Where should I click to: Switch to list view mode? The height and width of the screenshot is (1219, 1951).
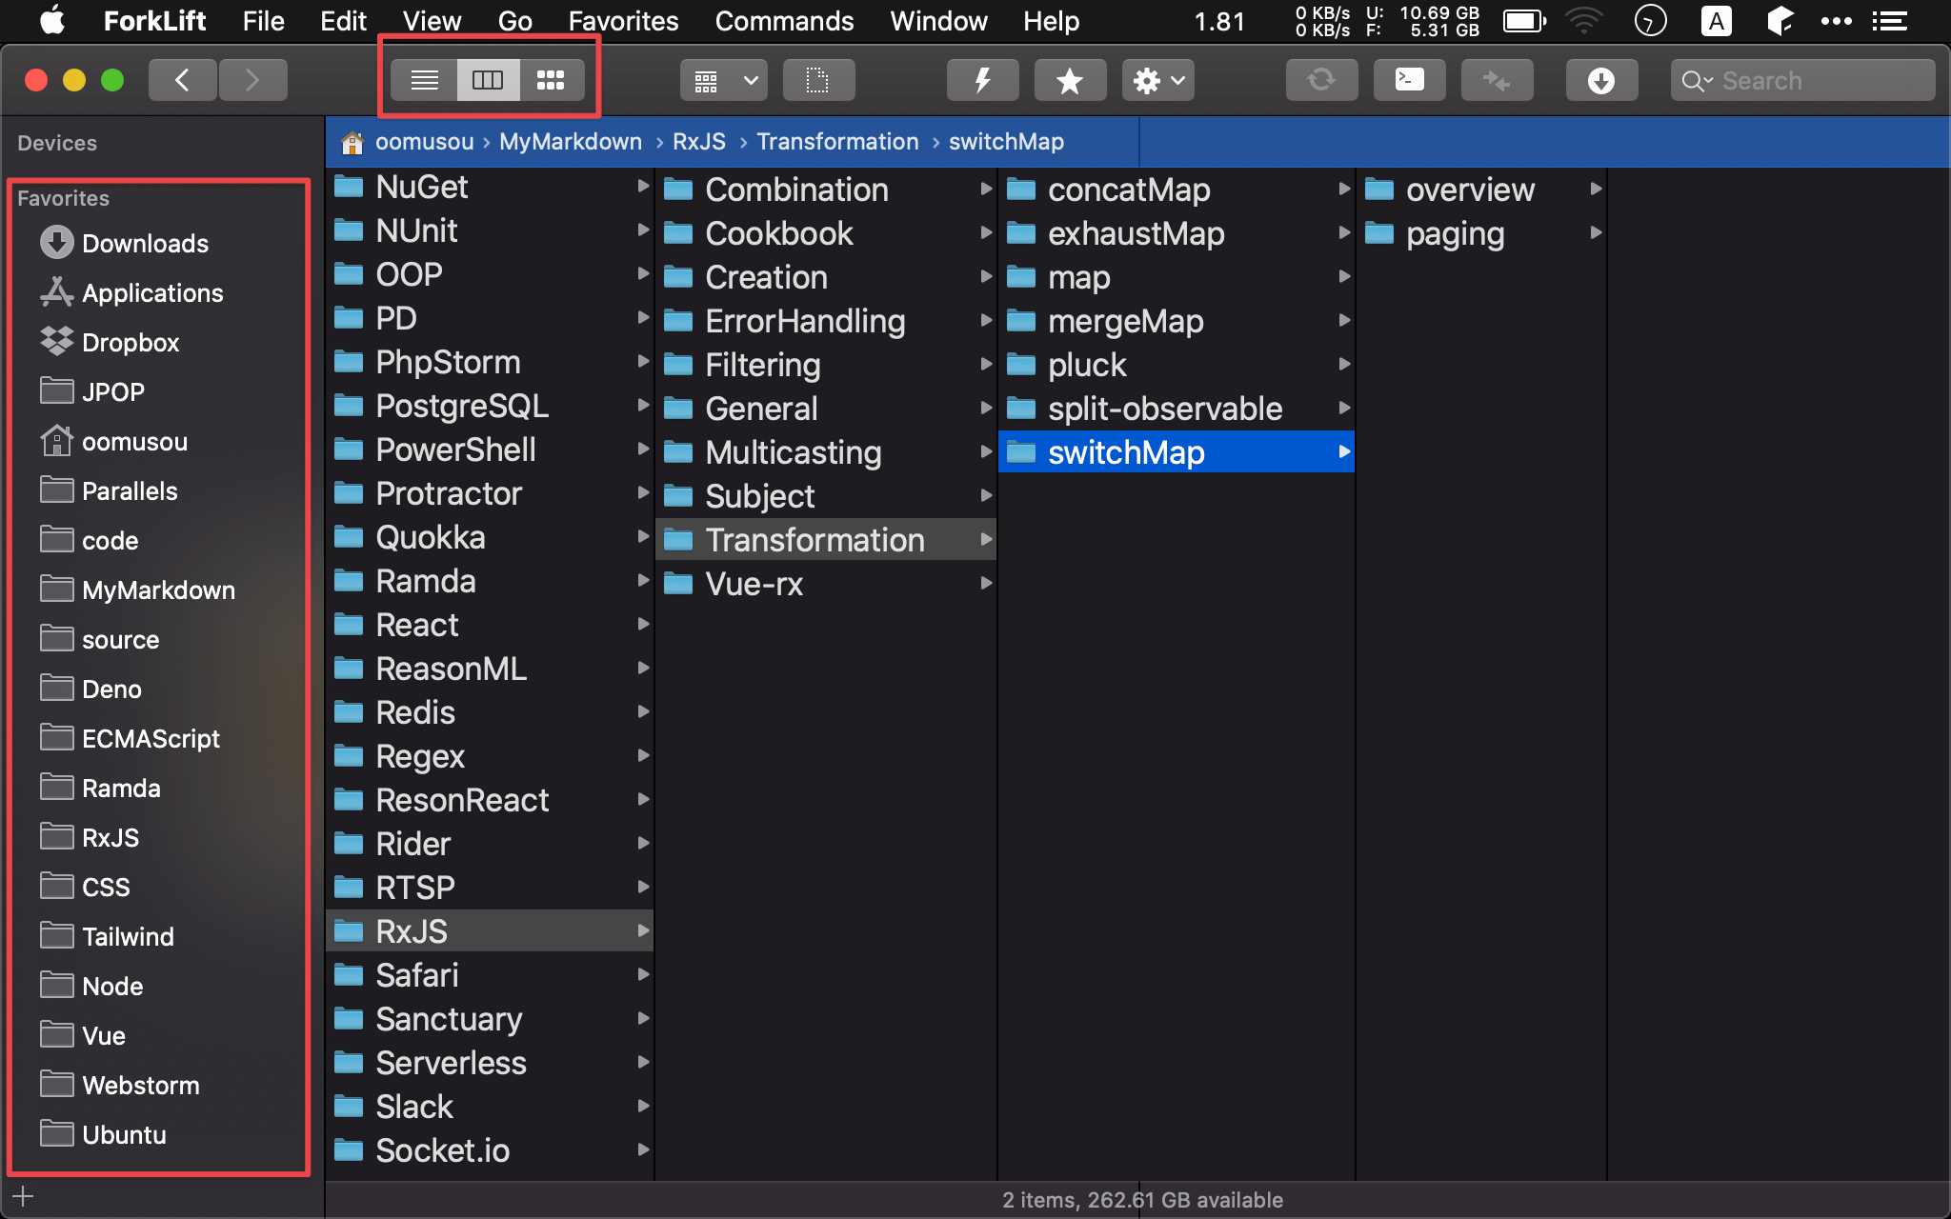point(424,79)
